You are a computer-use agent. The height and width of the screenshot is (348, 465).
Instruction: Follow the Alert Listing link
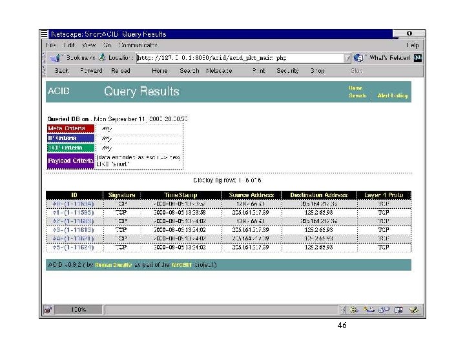click(x=393, y=96)
